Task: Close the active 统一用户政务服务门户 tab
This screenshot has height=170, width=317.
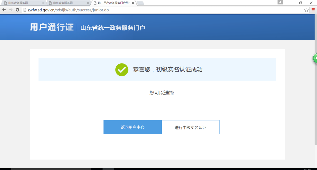Action: tap(133, 3)
